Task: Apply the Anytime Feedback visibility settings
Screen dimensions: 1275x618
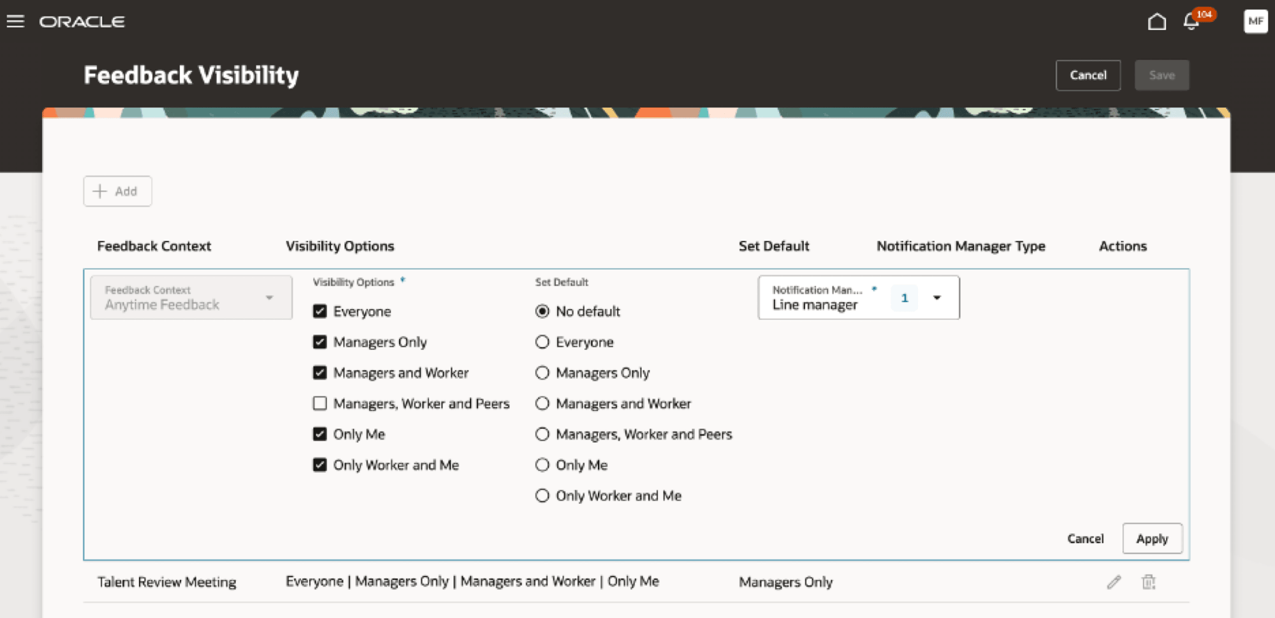Action: [1152, 538]
